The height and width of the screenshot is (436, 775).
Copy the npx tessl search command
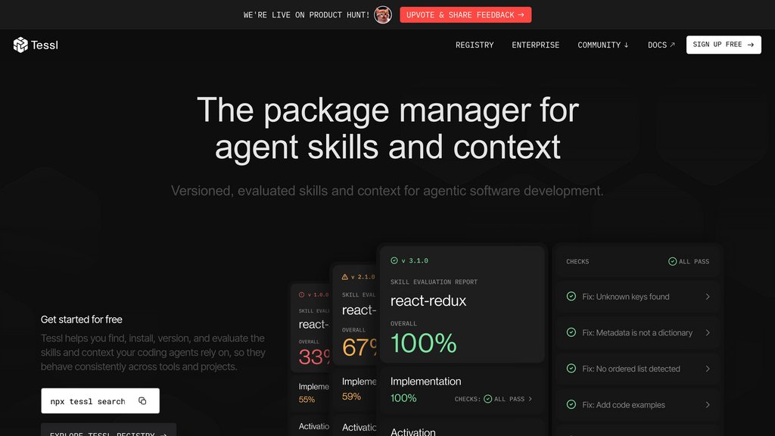coord(142,401)
